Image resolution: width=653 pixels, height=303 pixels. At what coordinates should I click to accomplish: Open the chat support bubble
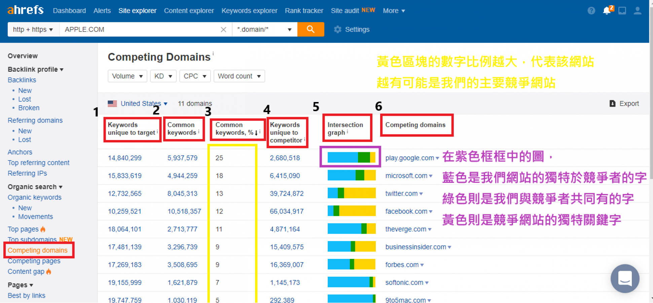tap(625, 278)
